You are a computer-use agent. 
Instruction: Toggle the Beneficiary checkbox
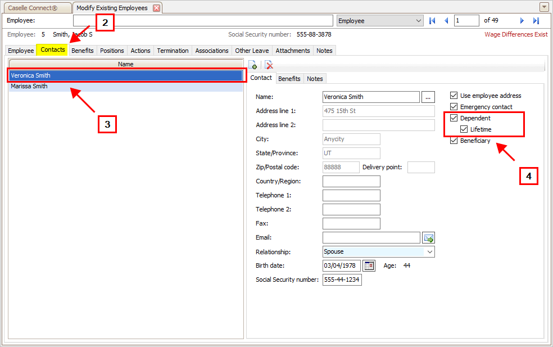point(454,141)
